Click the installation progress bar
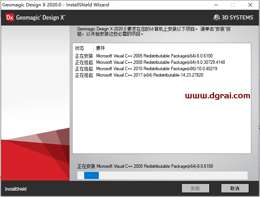 pos(162,175)
